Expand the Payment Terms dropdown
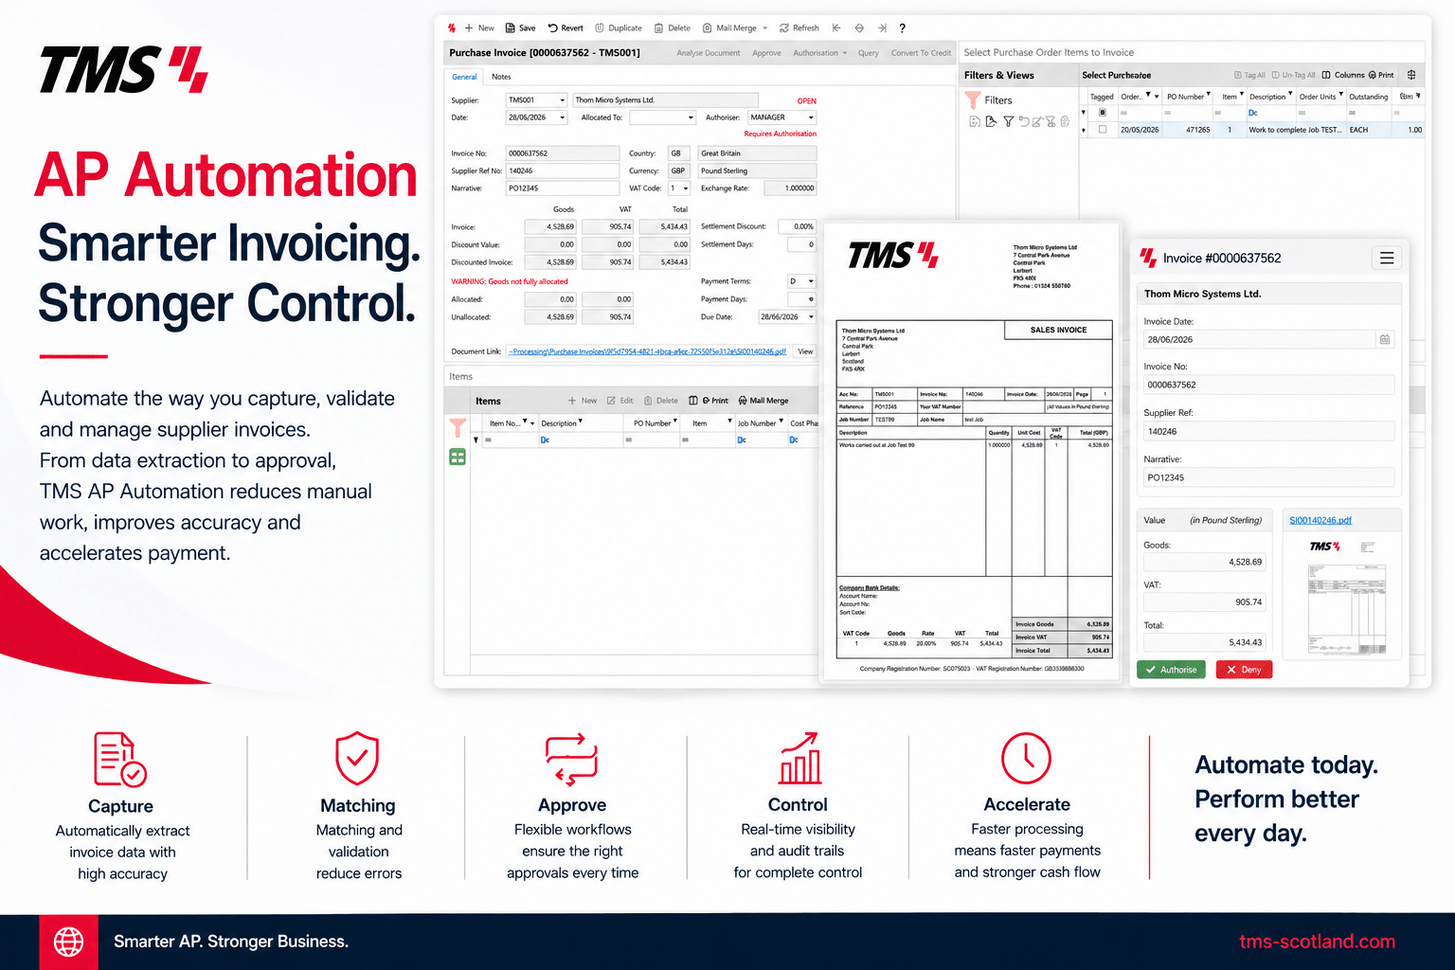Screen dimensions: 1455x970 pos(811,281)
